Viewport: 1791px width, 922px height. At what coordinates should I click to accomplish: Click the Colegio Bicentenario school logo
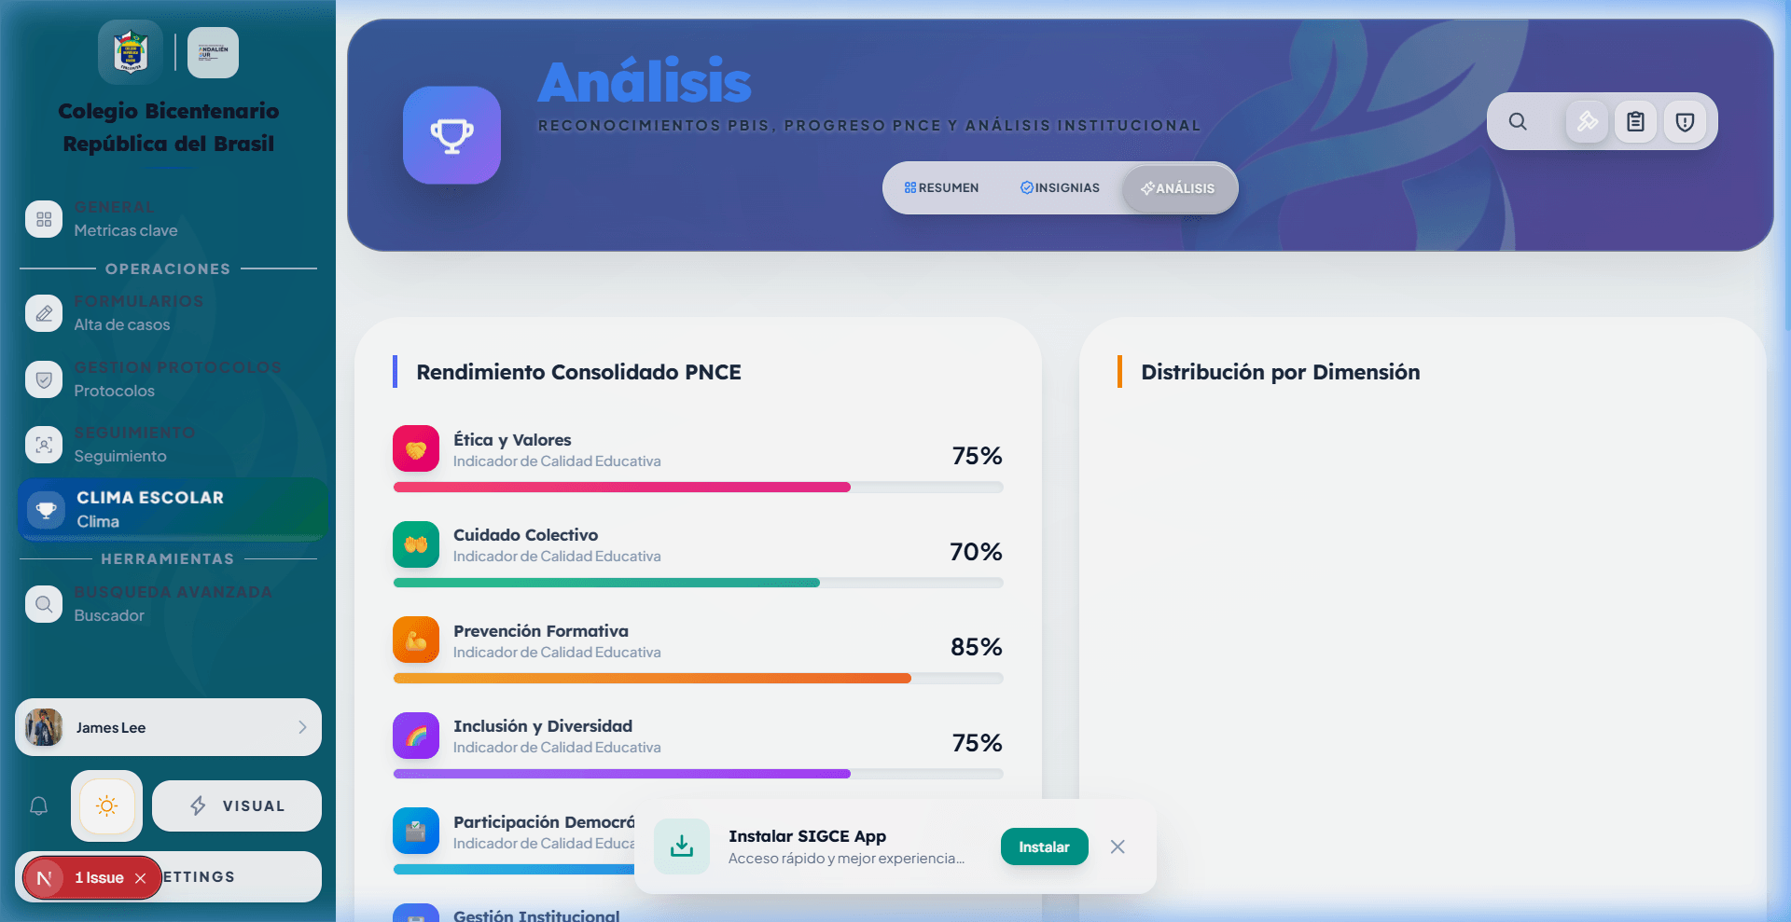point(130,51)
